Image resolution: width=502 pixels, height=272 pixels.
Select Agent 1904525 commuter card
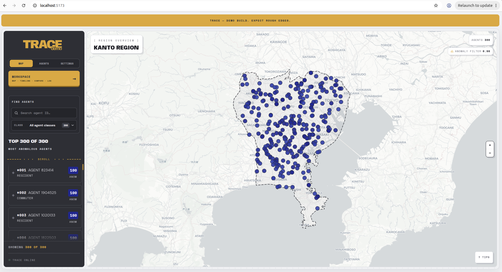(45, 195)
